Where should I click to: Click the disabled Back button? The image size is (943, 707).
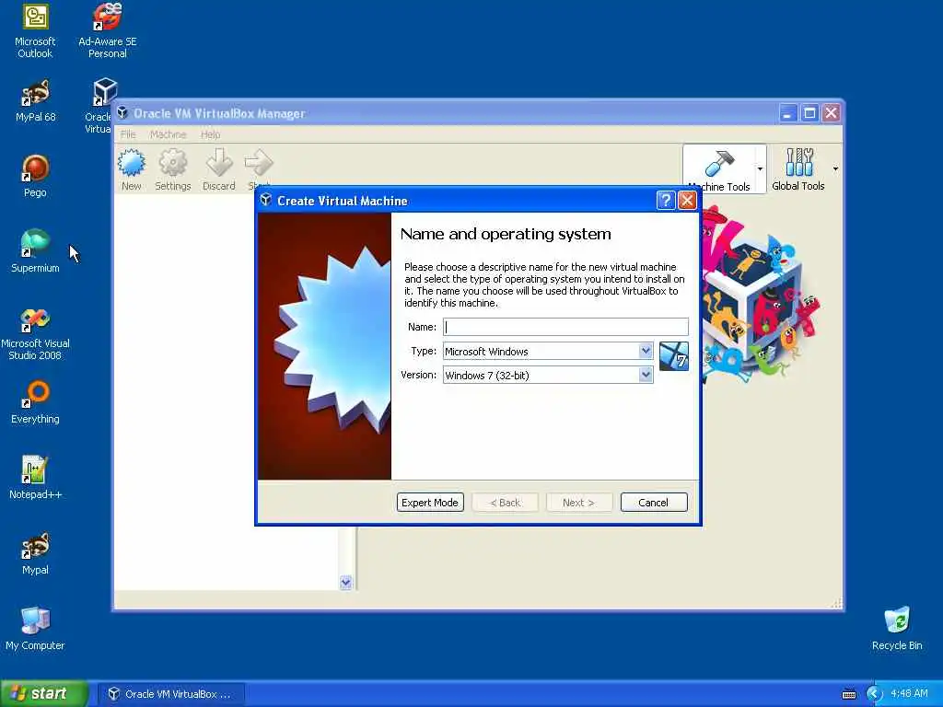click(x=506, y=503)
